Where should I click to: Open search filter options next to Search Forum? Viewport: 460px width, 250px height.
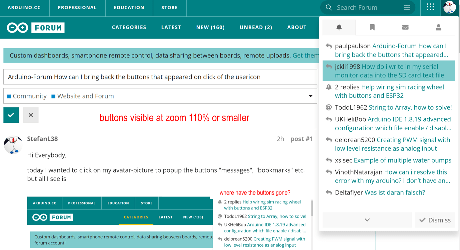407,7
